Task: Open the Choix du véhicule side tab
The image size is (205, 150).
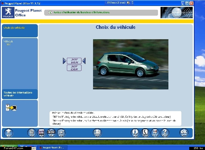Action: pyautogui.click(x=20, y=31)
